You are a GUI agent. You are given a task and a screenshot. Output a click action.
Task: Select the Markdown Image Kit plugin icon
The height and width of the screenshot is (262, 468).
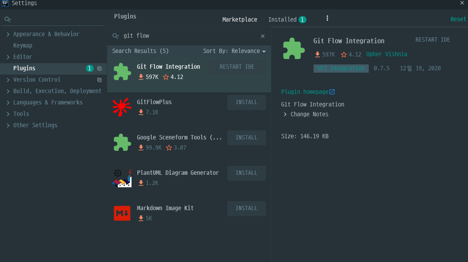point(122,213)
